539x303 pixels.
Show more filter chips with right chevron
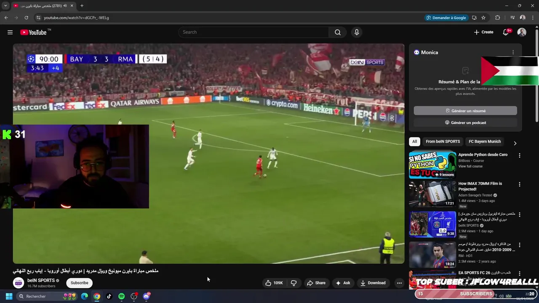click(515, 143)
